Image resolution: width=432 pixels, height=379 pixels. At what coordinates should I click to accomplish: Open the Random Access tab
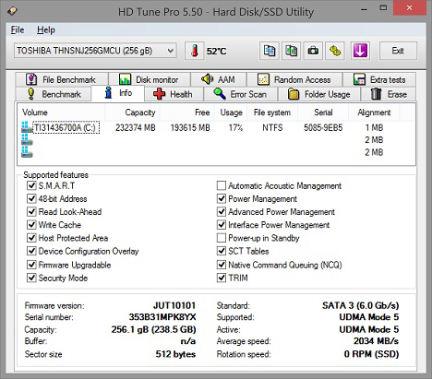(x=294, y=79)
